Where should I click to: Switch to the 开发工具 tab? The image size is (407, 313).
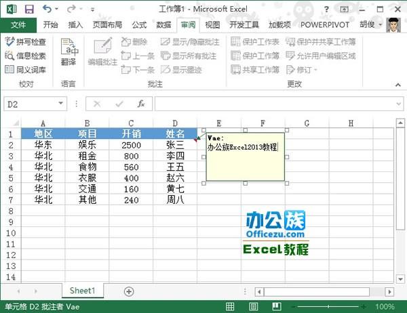coord(244,25)
